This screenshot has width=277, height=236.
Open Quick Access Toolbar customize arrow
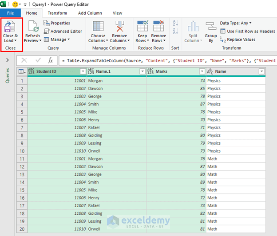click(25, 4)
